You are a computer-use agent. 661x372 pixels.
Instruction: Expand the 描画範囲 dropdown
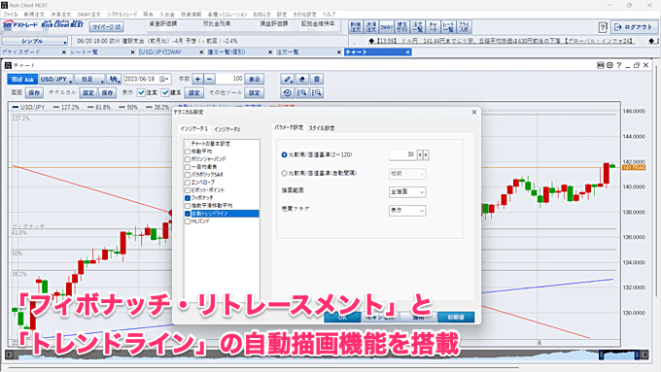coord(407,192)
